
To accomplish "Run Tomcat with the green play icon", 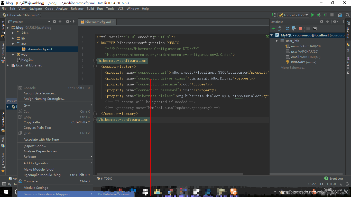I will pos(313,15).
